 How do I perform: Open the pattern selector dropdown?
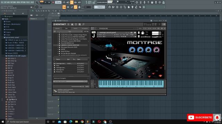tap(100, 7)
